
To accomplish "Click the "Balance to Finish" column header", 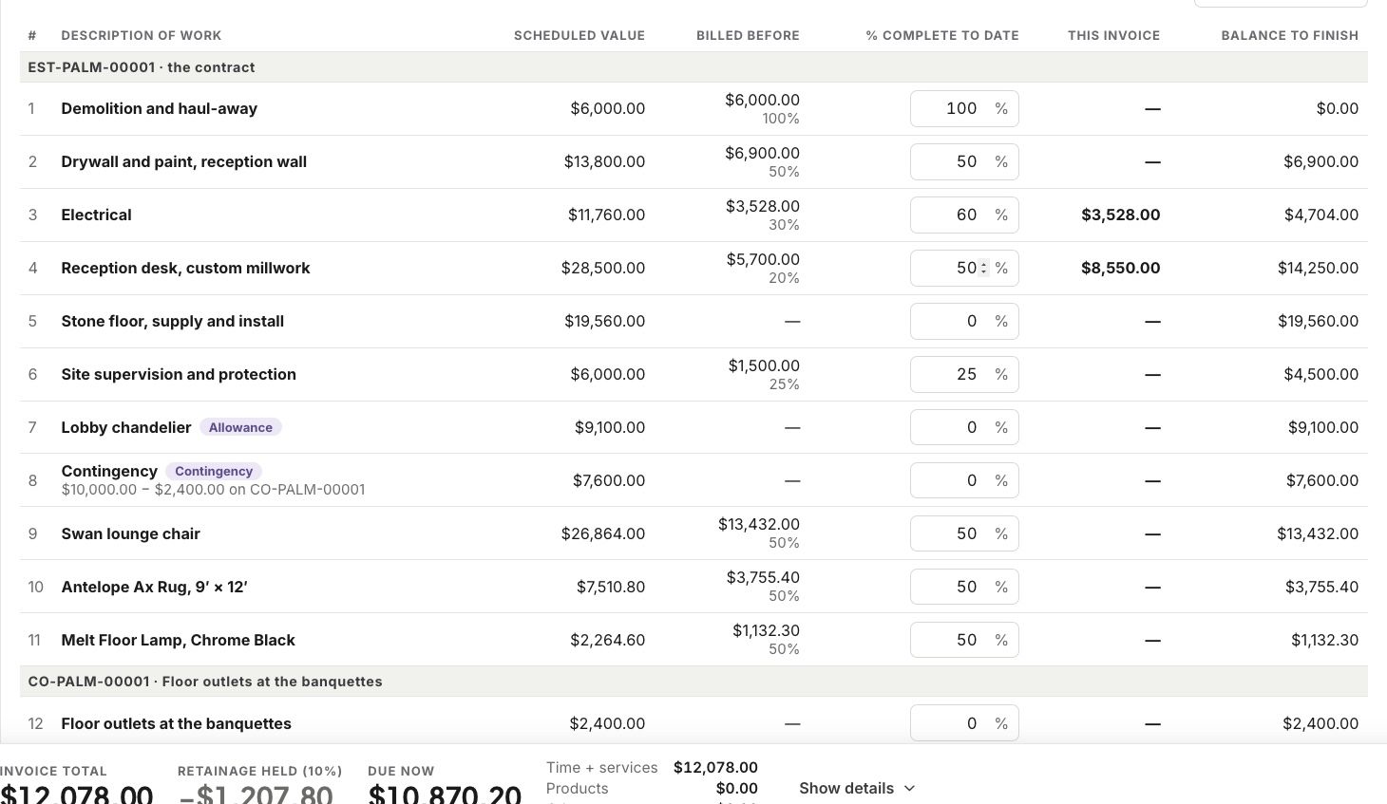I will pyautogui.click(x=1289, y=35).
